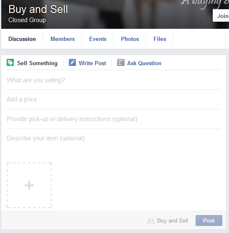Click the gray Ask Question poll icon
This screenshot has width=229, height=233.
[x=121, y=62]
